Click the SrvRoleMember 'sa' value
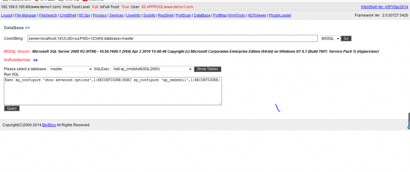 [35, 60]
